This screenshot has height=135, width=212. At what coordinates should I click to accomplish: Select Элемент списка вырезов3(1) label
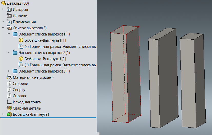coord(44,71)
